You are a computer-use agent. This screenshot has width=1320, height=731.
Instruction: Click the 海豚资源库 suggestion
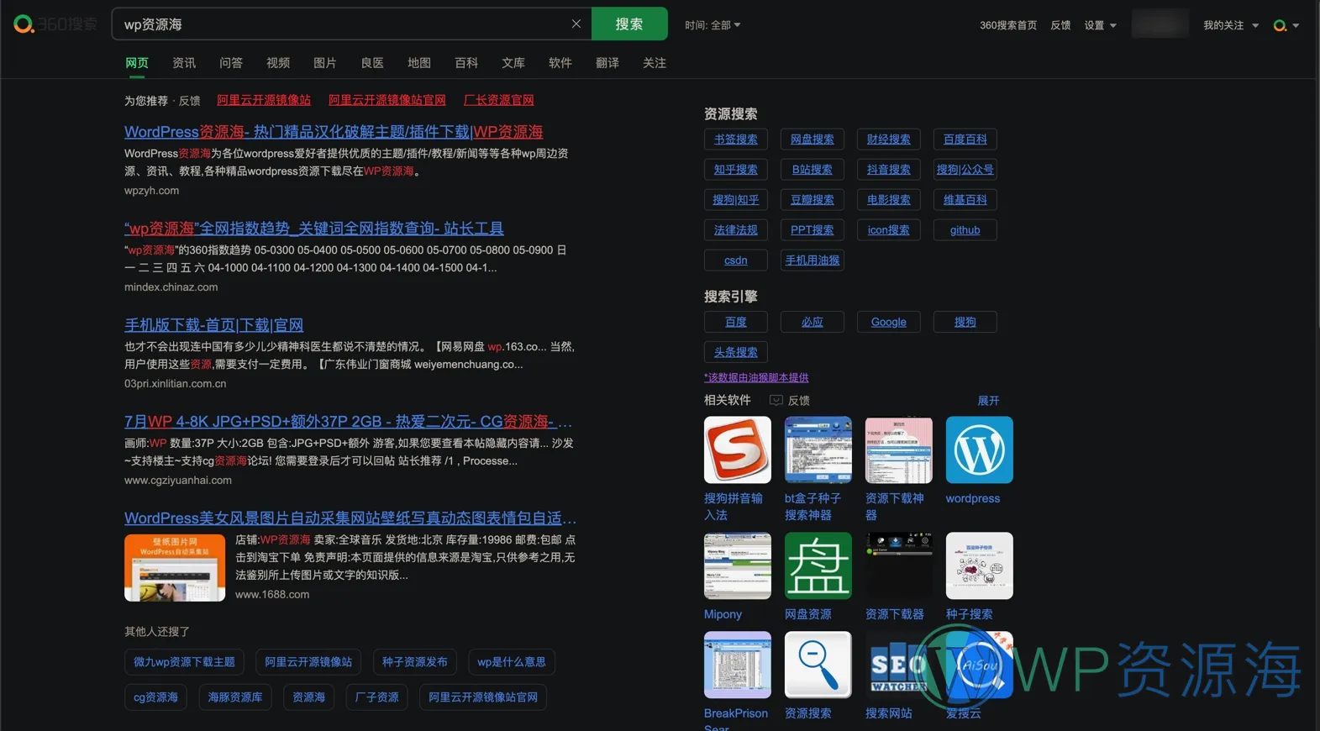click(x=235, y=697)
